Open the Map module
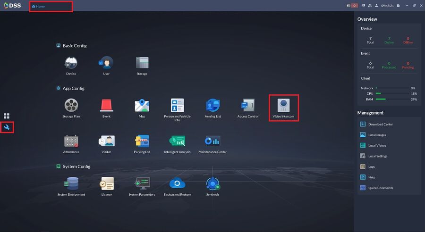 coord(142,108)
